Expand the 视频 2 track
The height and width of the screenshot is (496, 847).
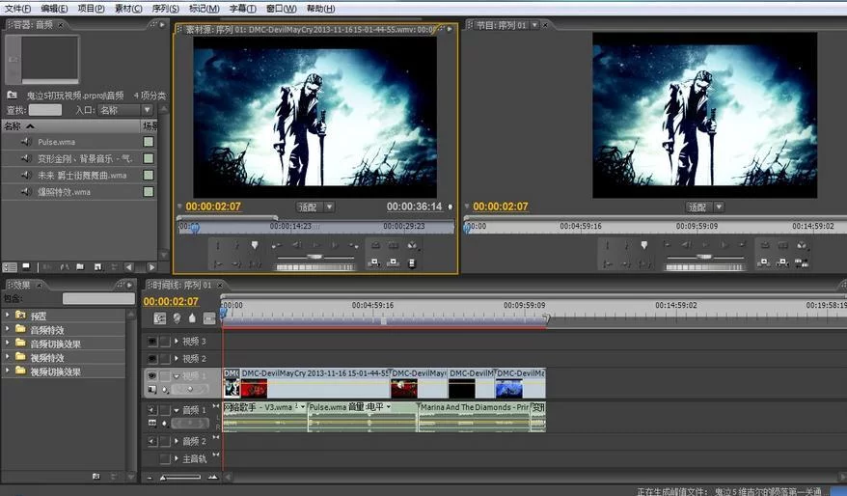point(177,359)
